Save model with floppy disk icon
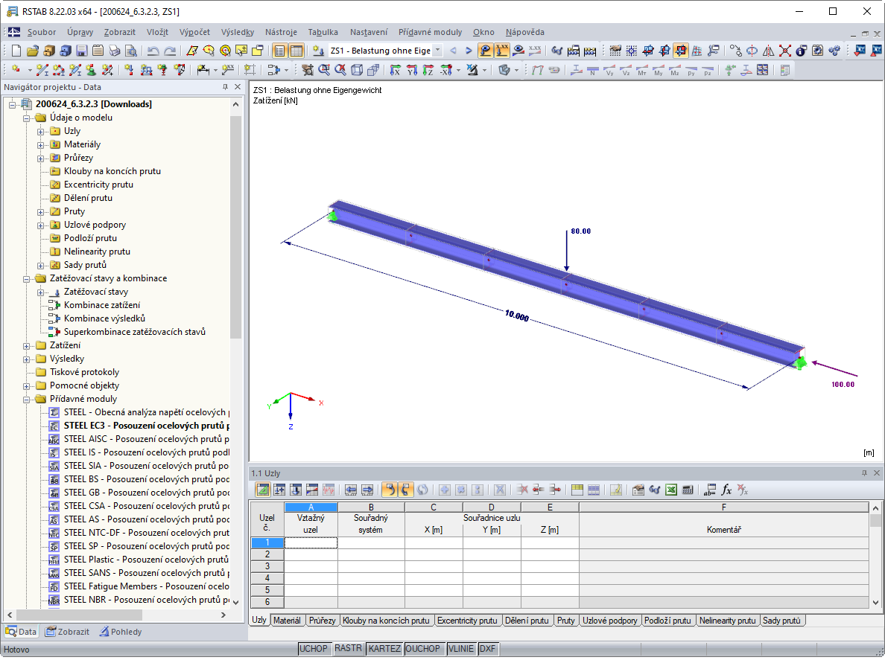Image resolution: width=885 pixels, height=663 pixels. (82, 51)
